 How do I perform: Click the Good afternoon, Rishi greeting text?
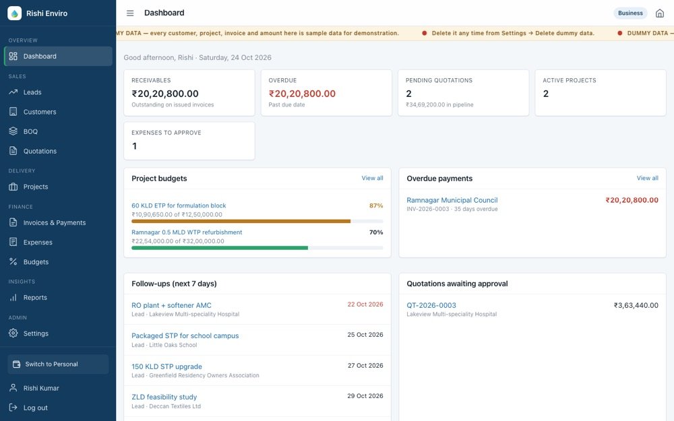pos(197,57)
